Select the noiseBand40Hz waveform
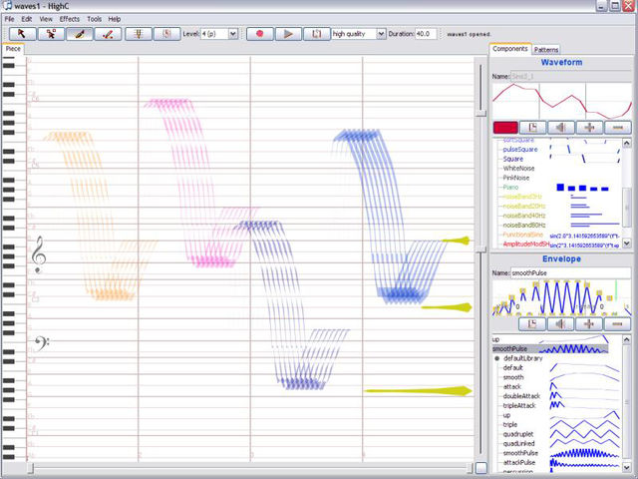Screen dimensions: 638x479 pos(524,216)
